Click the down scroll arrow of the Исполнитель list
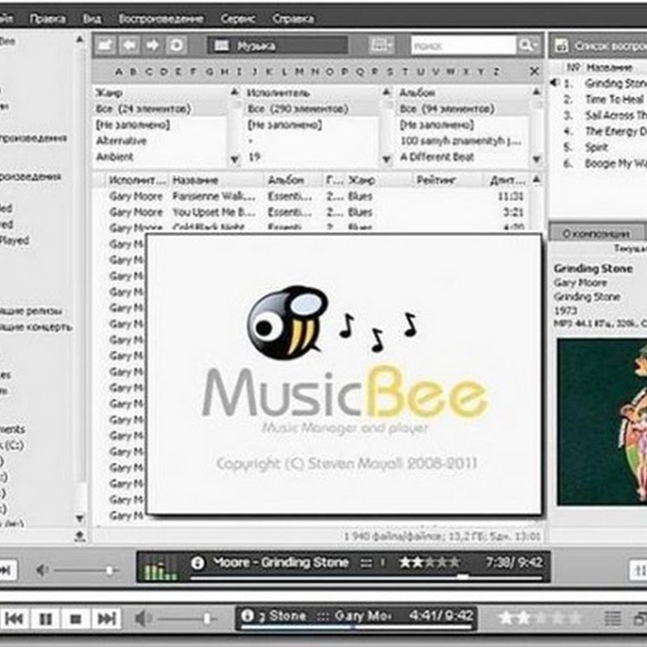647x647 pixels. (x=387, y=159)
